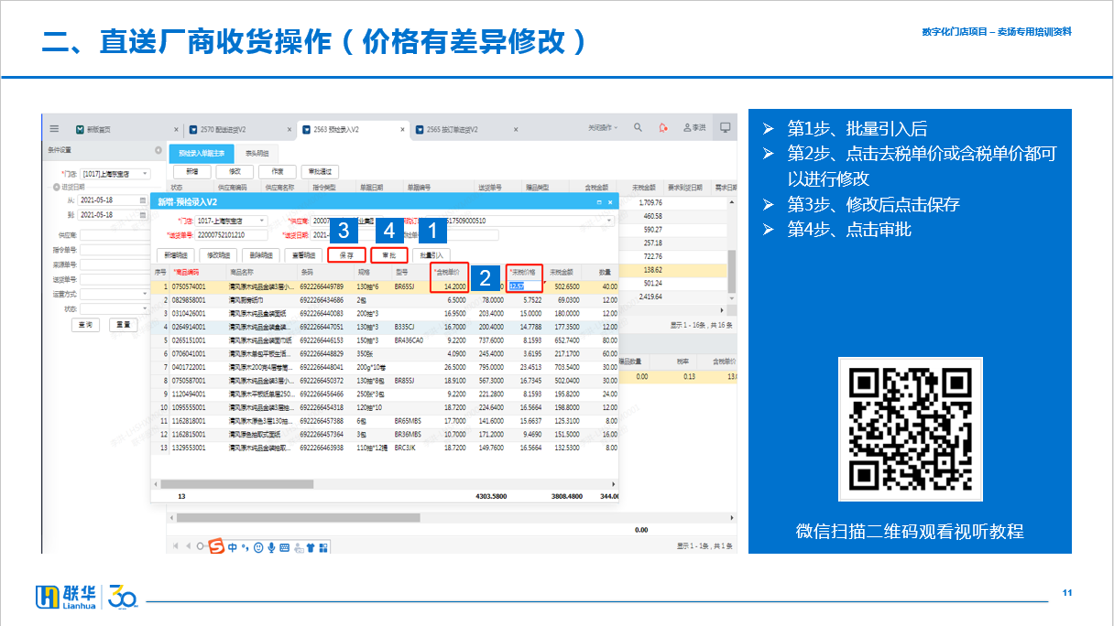Click the 新增 button
This screenshot has height=626, width=1114.
191,171
